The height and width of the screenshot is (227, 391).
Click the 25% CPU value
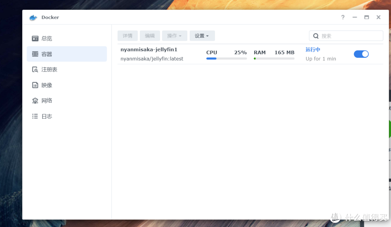(240, 52)
